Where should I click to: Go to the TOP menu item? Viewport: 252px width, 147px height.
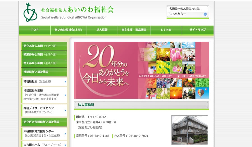pyautogui.click(x=35, y=30)
